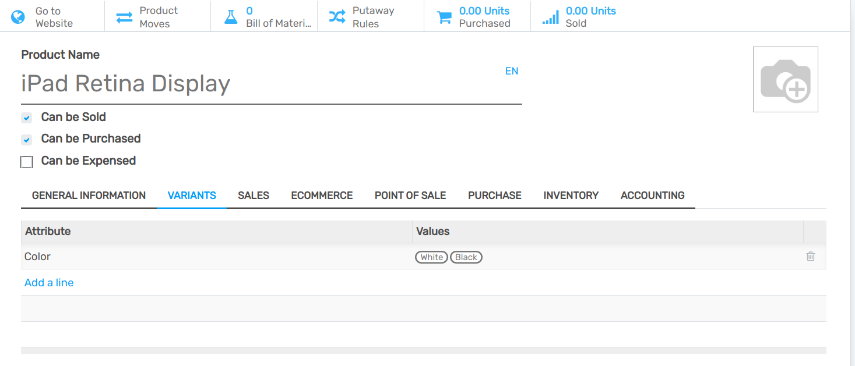The height and width of the screenshot is (366, 855).
Task: Select the Inventory tab
Action: point(571,196)
